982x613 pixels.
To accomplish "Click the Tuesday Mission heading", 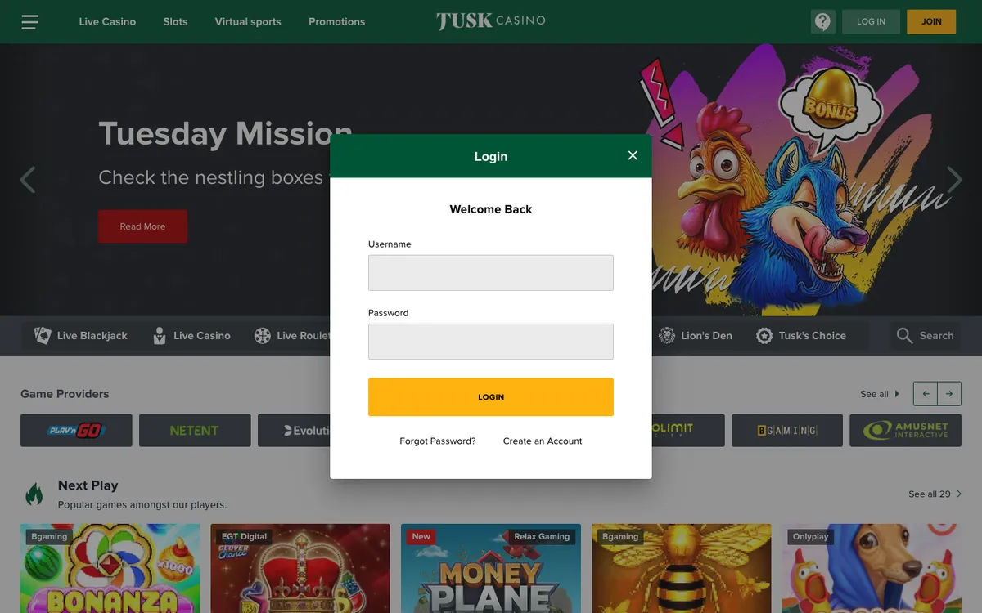I will [225, 133].
